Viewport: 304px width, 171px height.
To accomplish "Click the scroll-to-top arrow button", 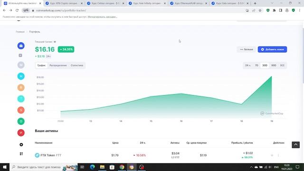I will 295,145.
